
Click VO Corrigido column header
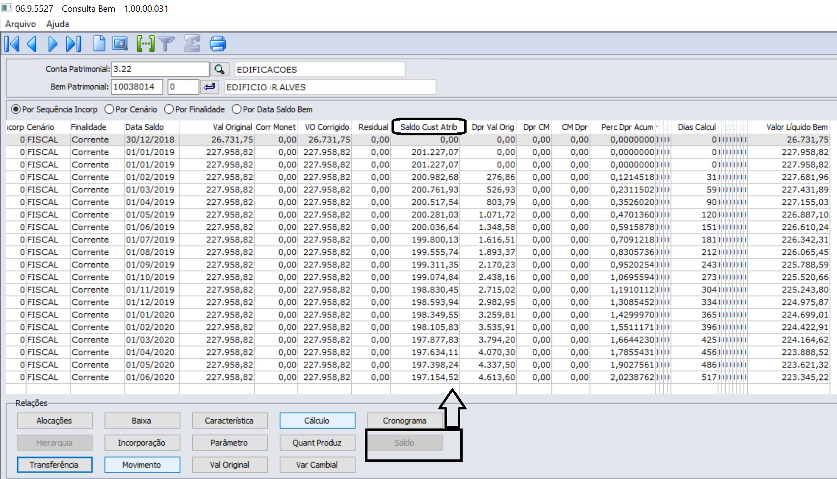coord(324,127)
